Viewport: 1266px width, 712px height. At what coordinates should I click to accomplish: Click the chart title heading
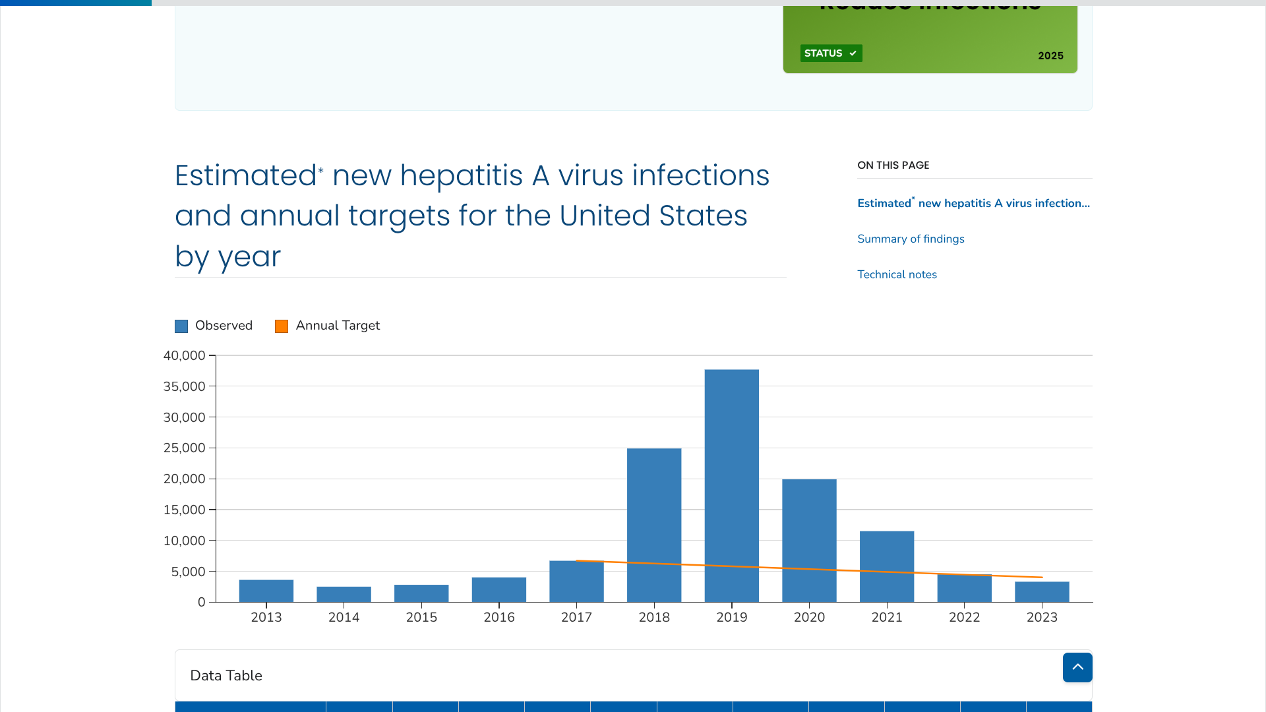471,216
